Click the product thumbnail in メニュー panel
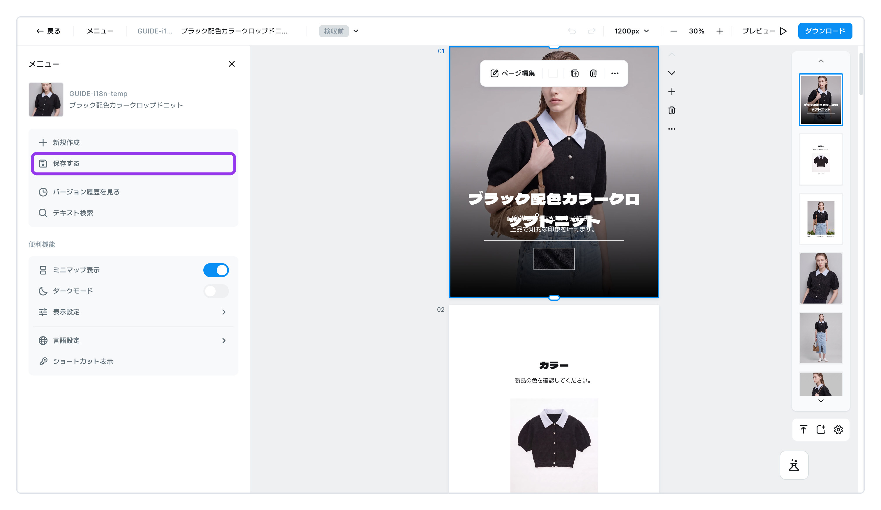This screenshot has height=510, width=881. pos(46,100)
